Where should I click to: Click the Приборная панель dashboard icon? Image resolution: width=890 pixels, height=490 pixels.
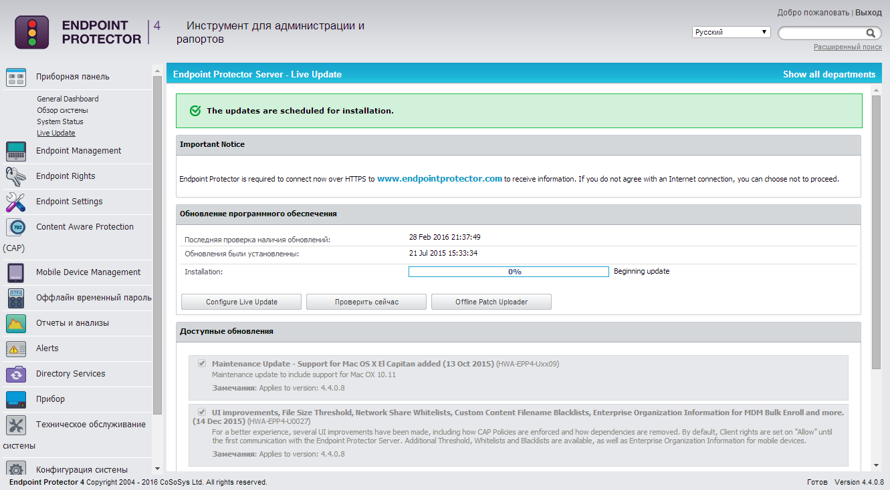pyautogui.click(x=16, y=77)
